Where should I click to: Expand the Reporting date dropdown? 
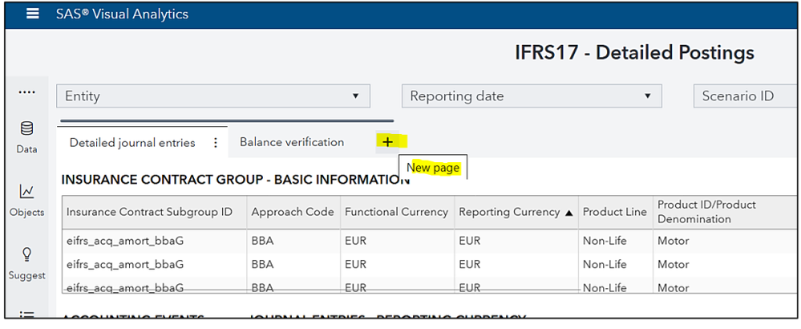click(531, 96)
